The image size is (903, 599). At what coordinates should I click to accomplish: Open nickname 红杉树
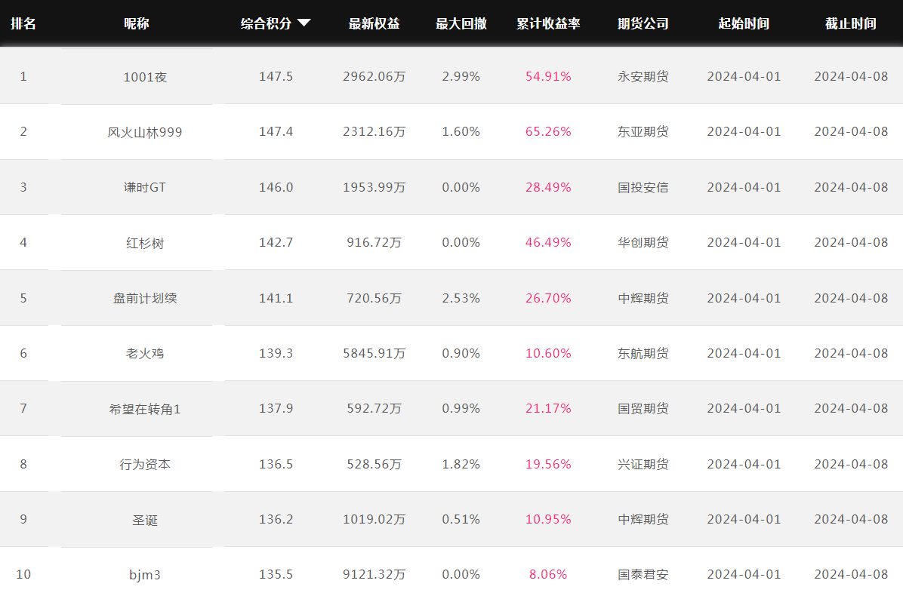145,243
